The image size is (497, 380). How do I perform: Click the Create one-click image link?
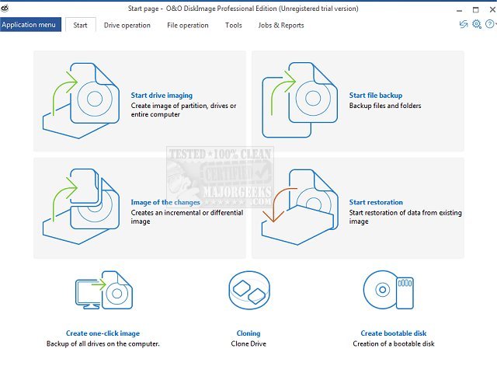103,333
